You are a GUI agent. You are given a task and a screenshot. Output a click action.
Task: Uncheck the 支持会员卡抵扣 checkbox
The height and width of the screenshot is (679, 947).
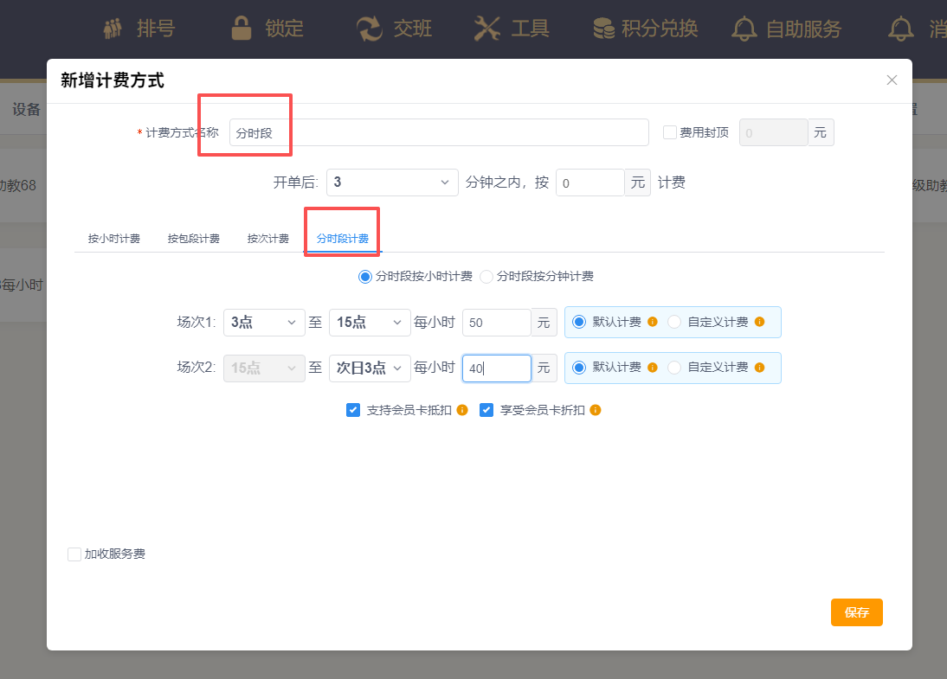(353, 410)
